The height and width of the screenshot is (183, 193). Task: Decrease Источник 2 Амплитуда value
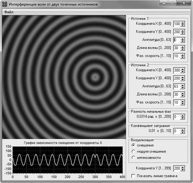tap(183, 88)
